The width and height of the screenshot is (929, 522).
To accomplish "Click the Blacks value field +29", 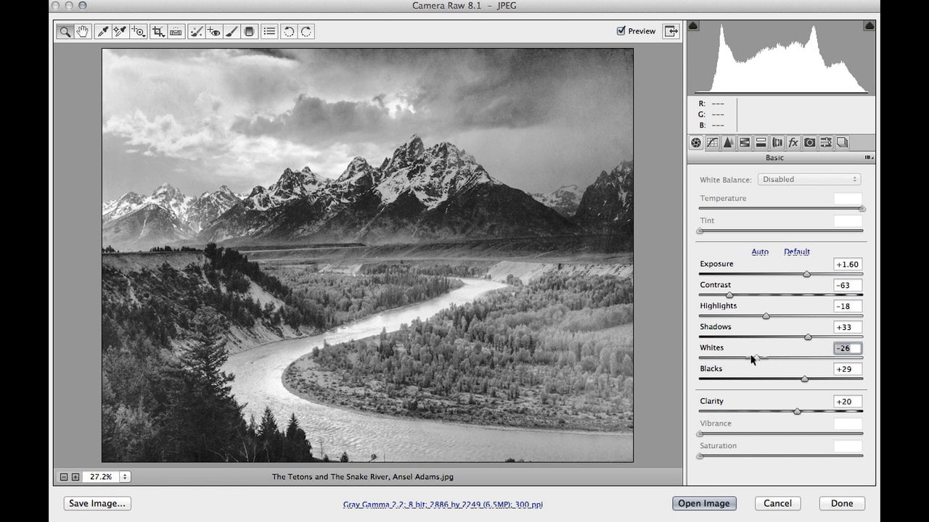I will coord(848,369).
